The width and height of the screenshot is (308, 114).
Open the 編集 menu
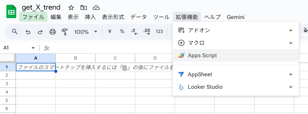tap(56, 17)
